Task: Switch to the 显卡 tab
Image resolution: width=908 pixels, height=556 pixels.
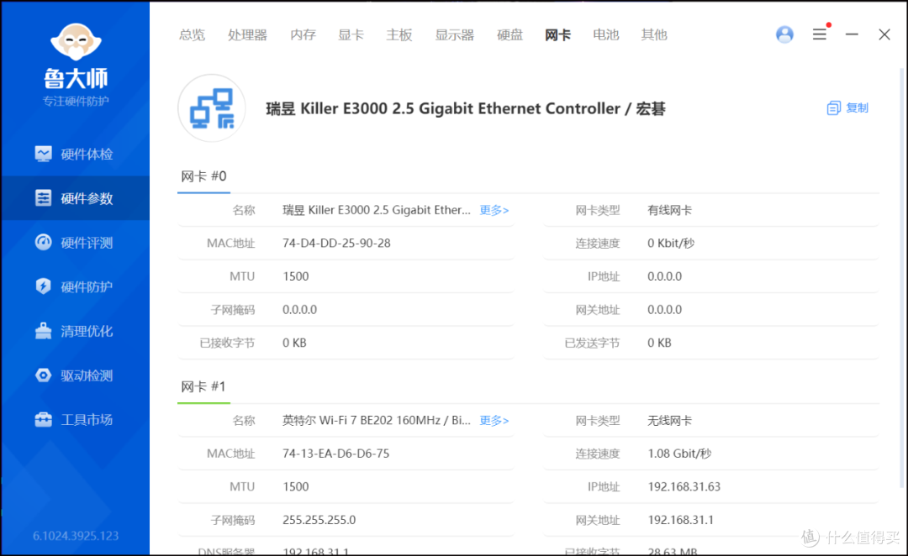Action: (x=351, y=34)
